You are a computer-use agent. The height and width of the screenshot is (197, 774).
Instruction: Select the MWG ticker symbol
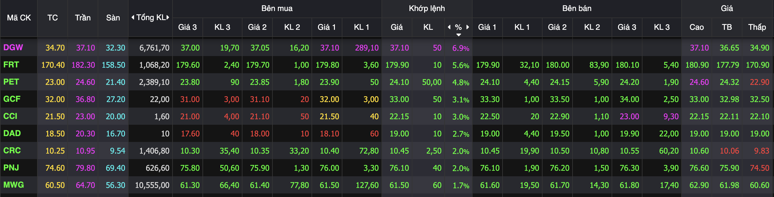coord(14,185)
